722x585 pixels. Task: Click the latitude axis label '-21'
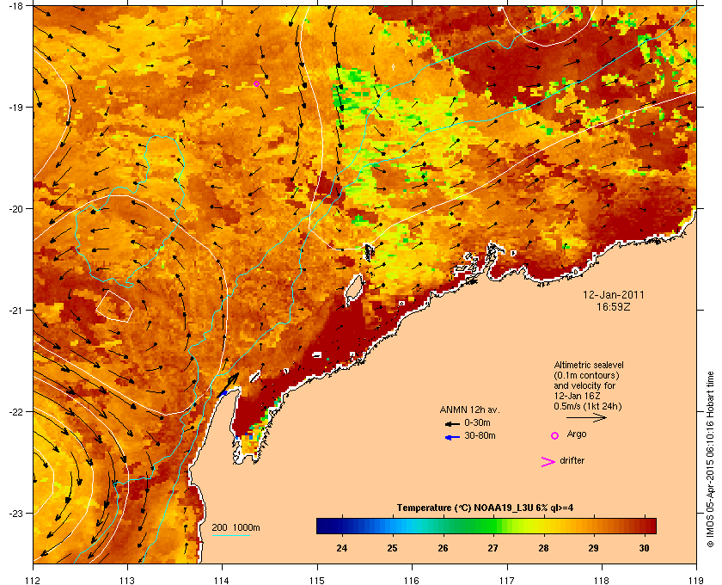coord(15,311)
